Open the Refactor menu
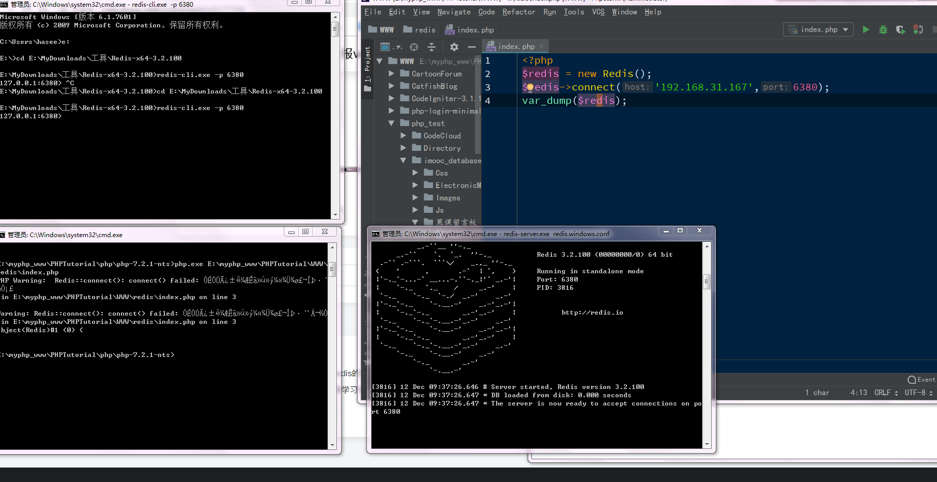 [518, 12]
